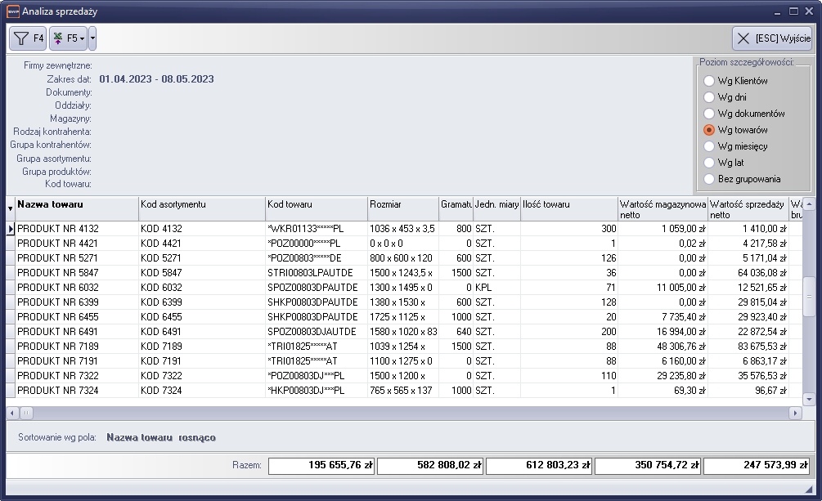This screenshot has height=501, width=822.
Task: Click the application icon in title bar
Action: coord(12,11)
